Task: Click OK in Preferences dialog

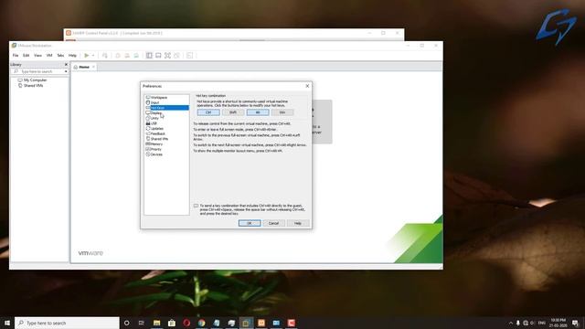Action: (250, 223)
